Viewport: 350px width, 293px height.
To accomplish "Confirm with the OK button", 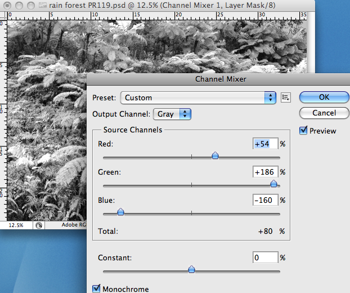I will point(324,97).
